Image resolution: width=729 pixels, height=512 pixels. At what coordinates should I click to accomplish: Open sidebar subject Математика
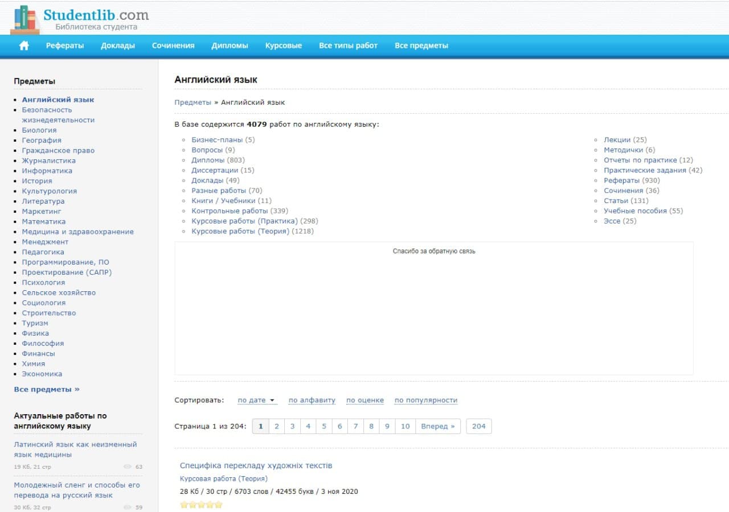tap(44, 222)
